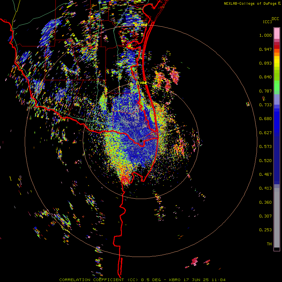
Task: Select the 0.733 legend value
Action: point(265,105)
